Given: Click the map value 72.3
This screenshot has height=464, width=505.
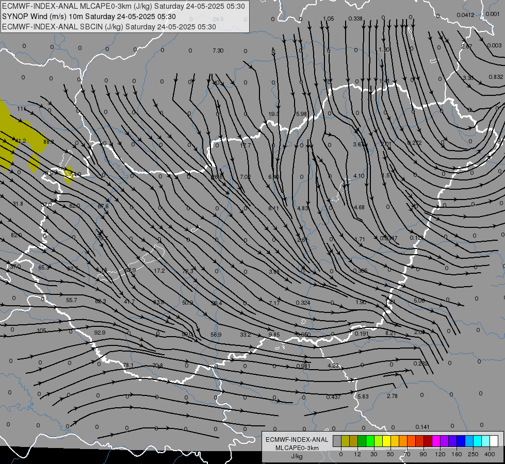Looking at the screenshot, I should 188,271.
